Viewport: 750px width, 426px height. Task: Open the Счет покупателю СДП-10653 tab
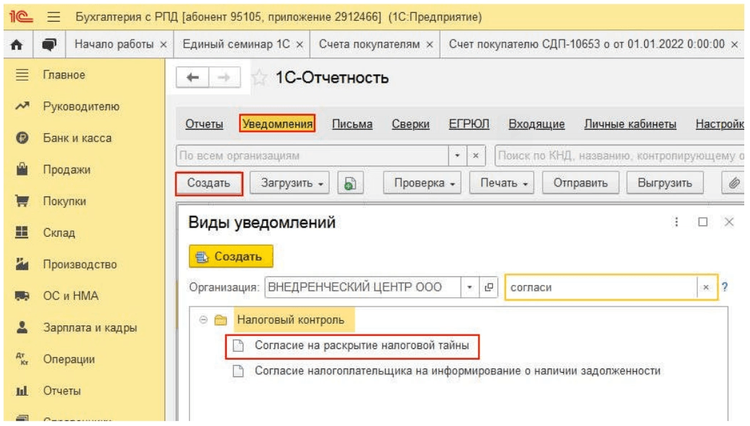[x=587, y=45]
